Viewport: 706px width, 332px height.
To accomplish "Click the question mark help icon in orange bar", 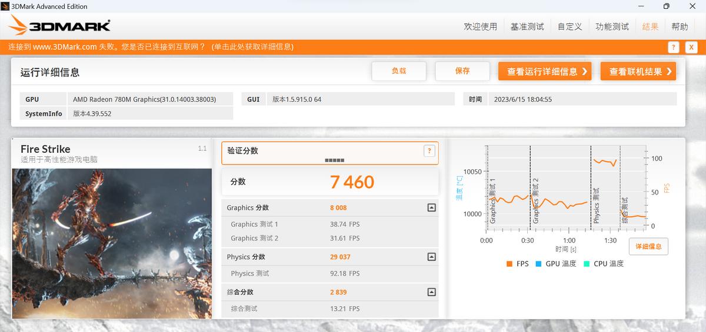I will [674, 48].
